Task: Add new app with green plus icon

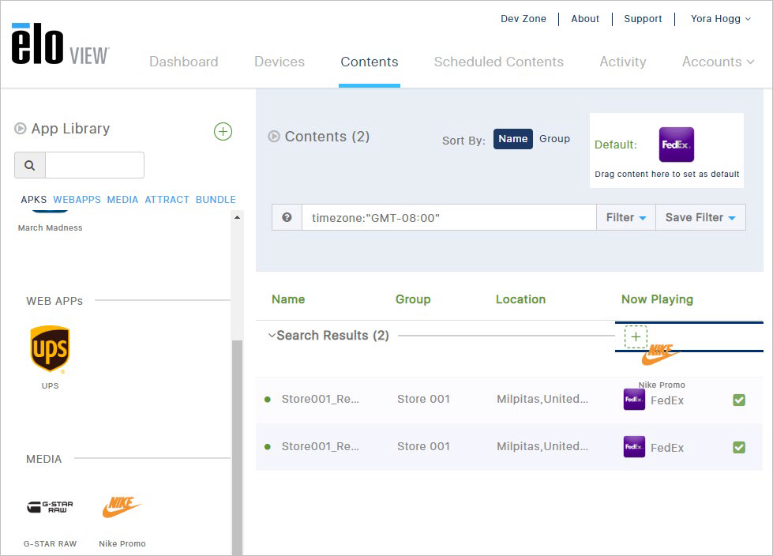Action: point(223,132)
